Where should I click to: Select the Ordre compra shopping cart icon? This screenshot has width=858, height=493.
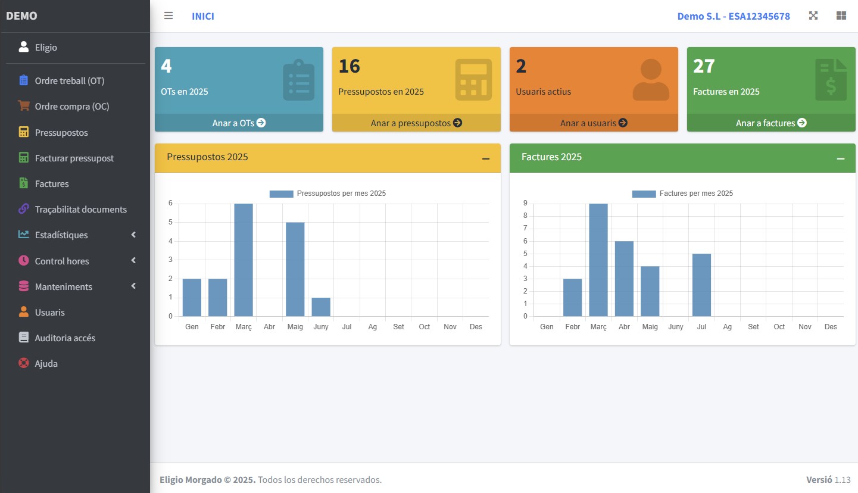click(23, 106)
